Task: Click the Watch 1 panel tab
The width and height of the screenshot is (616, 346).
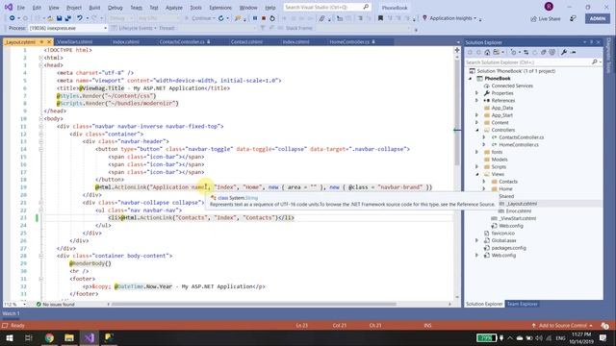Action: coord(11,313)
